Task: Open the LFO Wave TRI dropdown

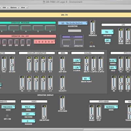Action: tap(107, 32)
